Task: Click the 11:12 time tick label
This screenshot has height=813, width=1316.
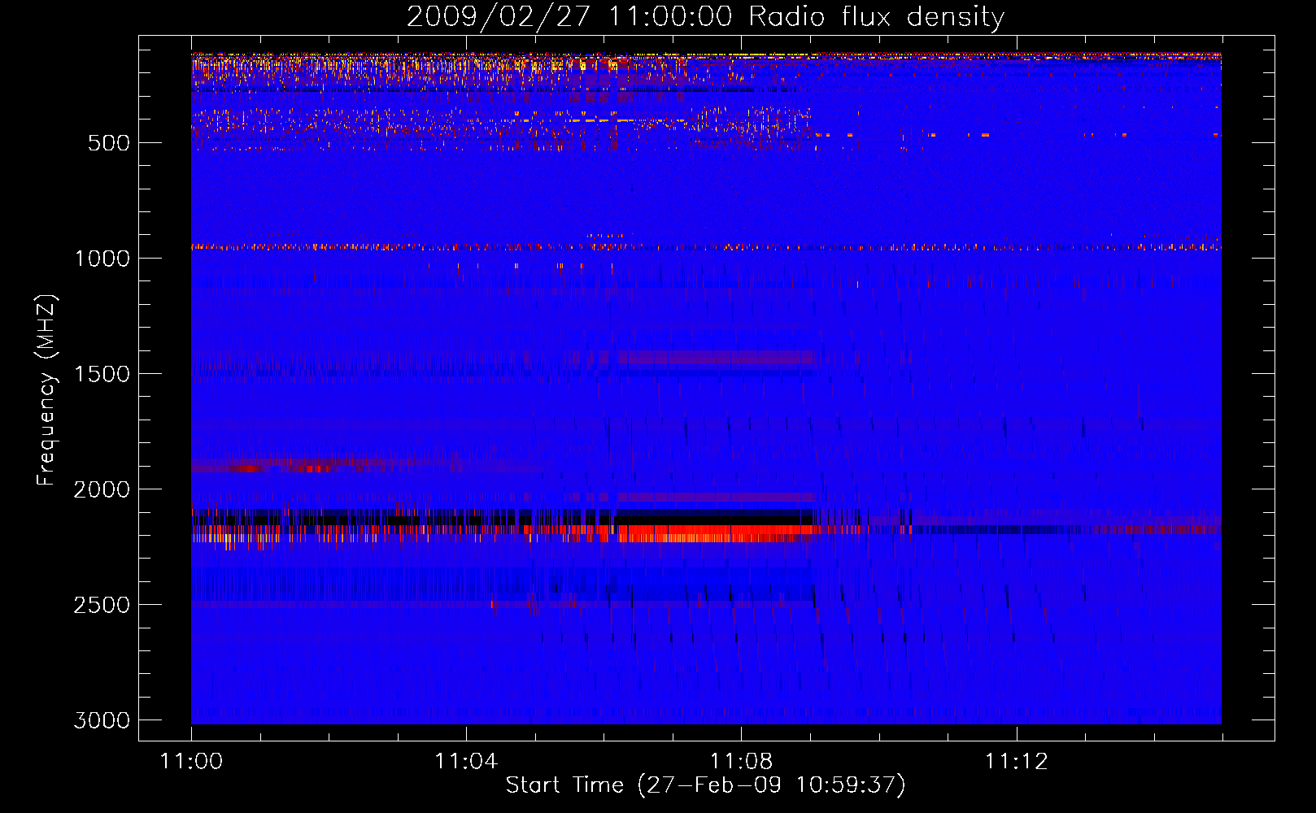Action: tap(1016, 762)
